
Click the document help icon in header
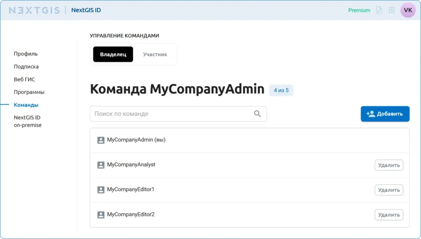coord(379,10)
